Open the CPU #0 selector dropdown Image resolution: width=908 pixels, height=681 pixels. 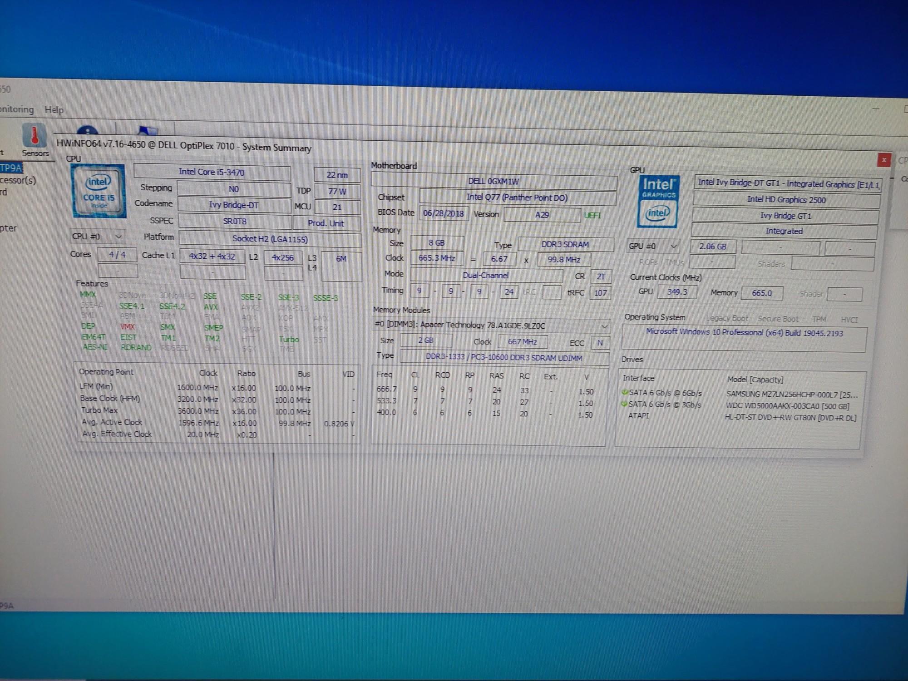[97, 237]
